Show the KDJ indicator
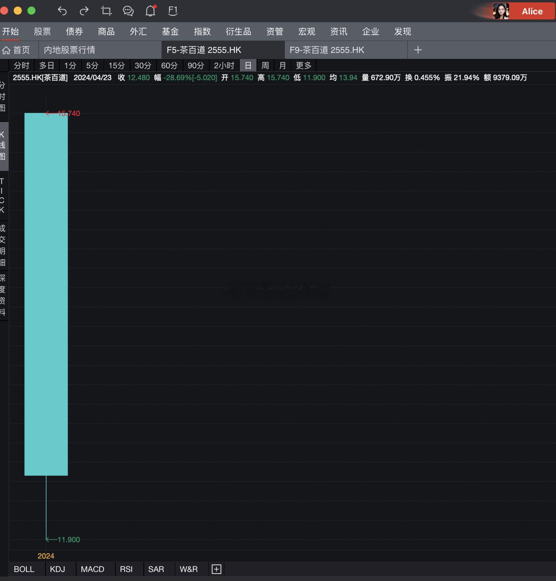Image resolution: width=556 pixels, height=581 pixels. (57, 569)
